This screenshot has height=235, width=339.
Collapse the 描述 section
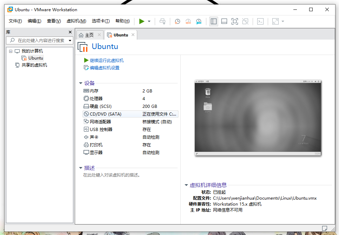point(81,168)
